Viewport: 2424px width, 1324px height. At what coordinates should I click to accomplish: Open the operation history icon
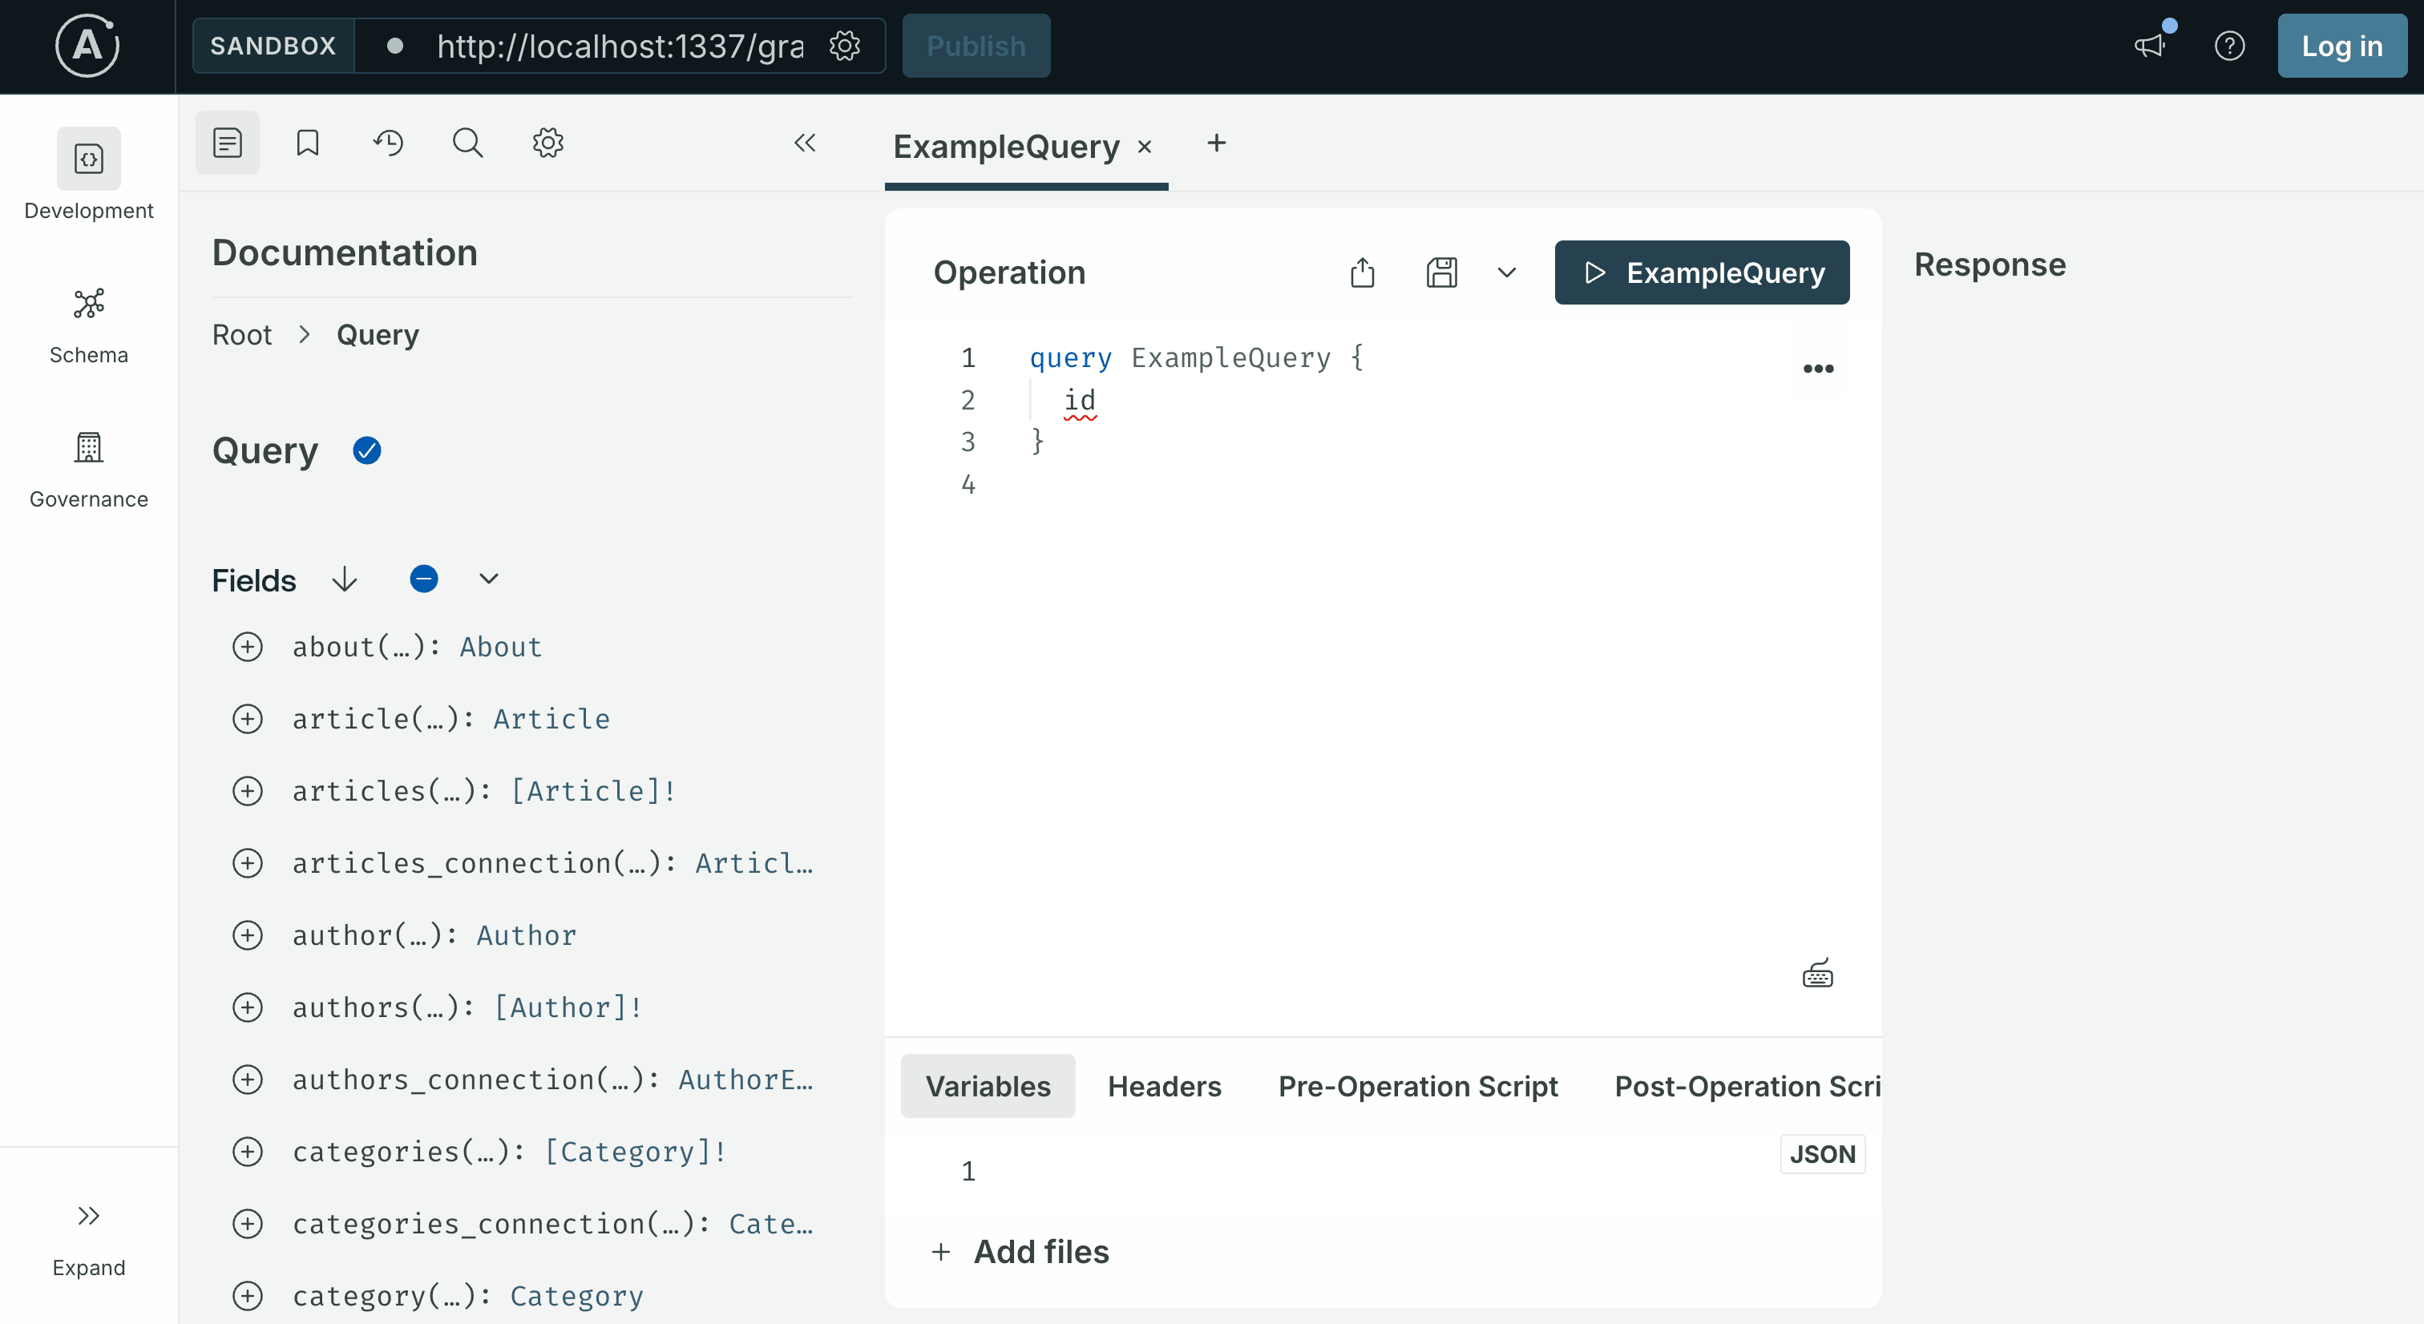point(388,143)
